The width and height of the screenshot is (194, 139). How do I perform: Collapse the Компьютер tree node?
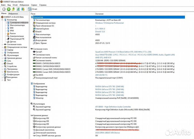[2, 20]
